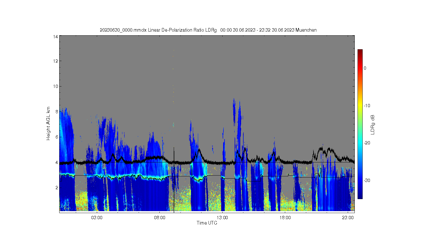Screen dimensions: 421x252
Task: Click the '8' height tick label
Action: (x=57, y=111)
